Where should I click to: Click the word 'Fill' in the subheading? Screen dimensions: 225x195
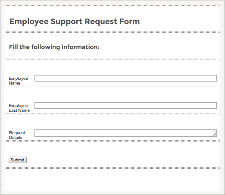coord(13,47)
